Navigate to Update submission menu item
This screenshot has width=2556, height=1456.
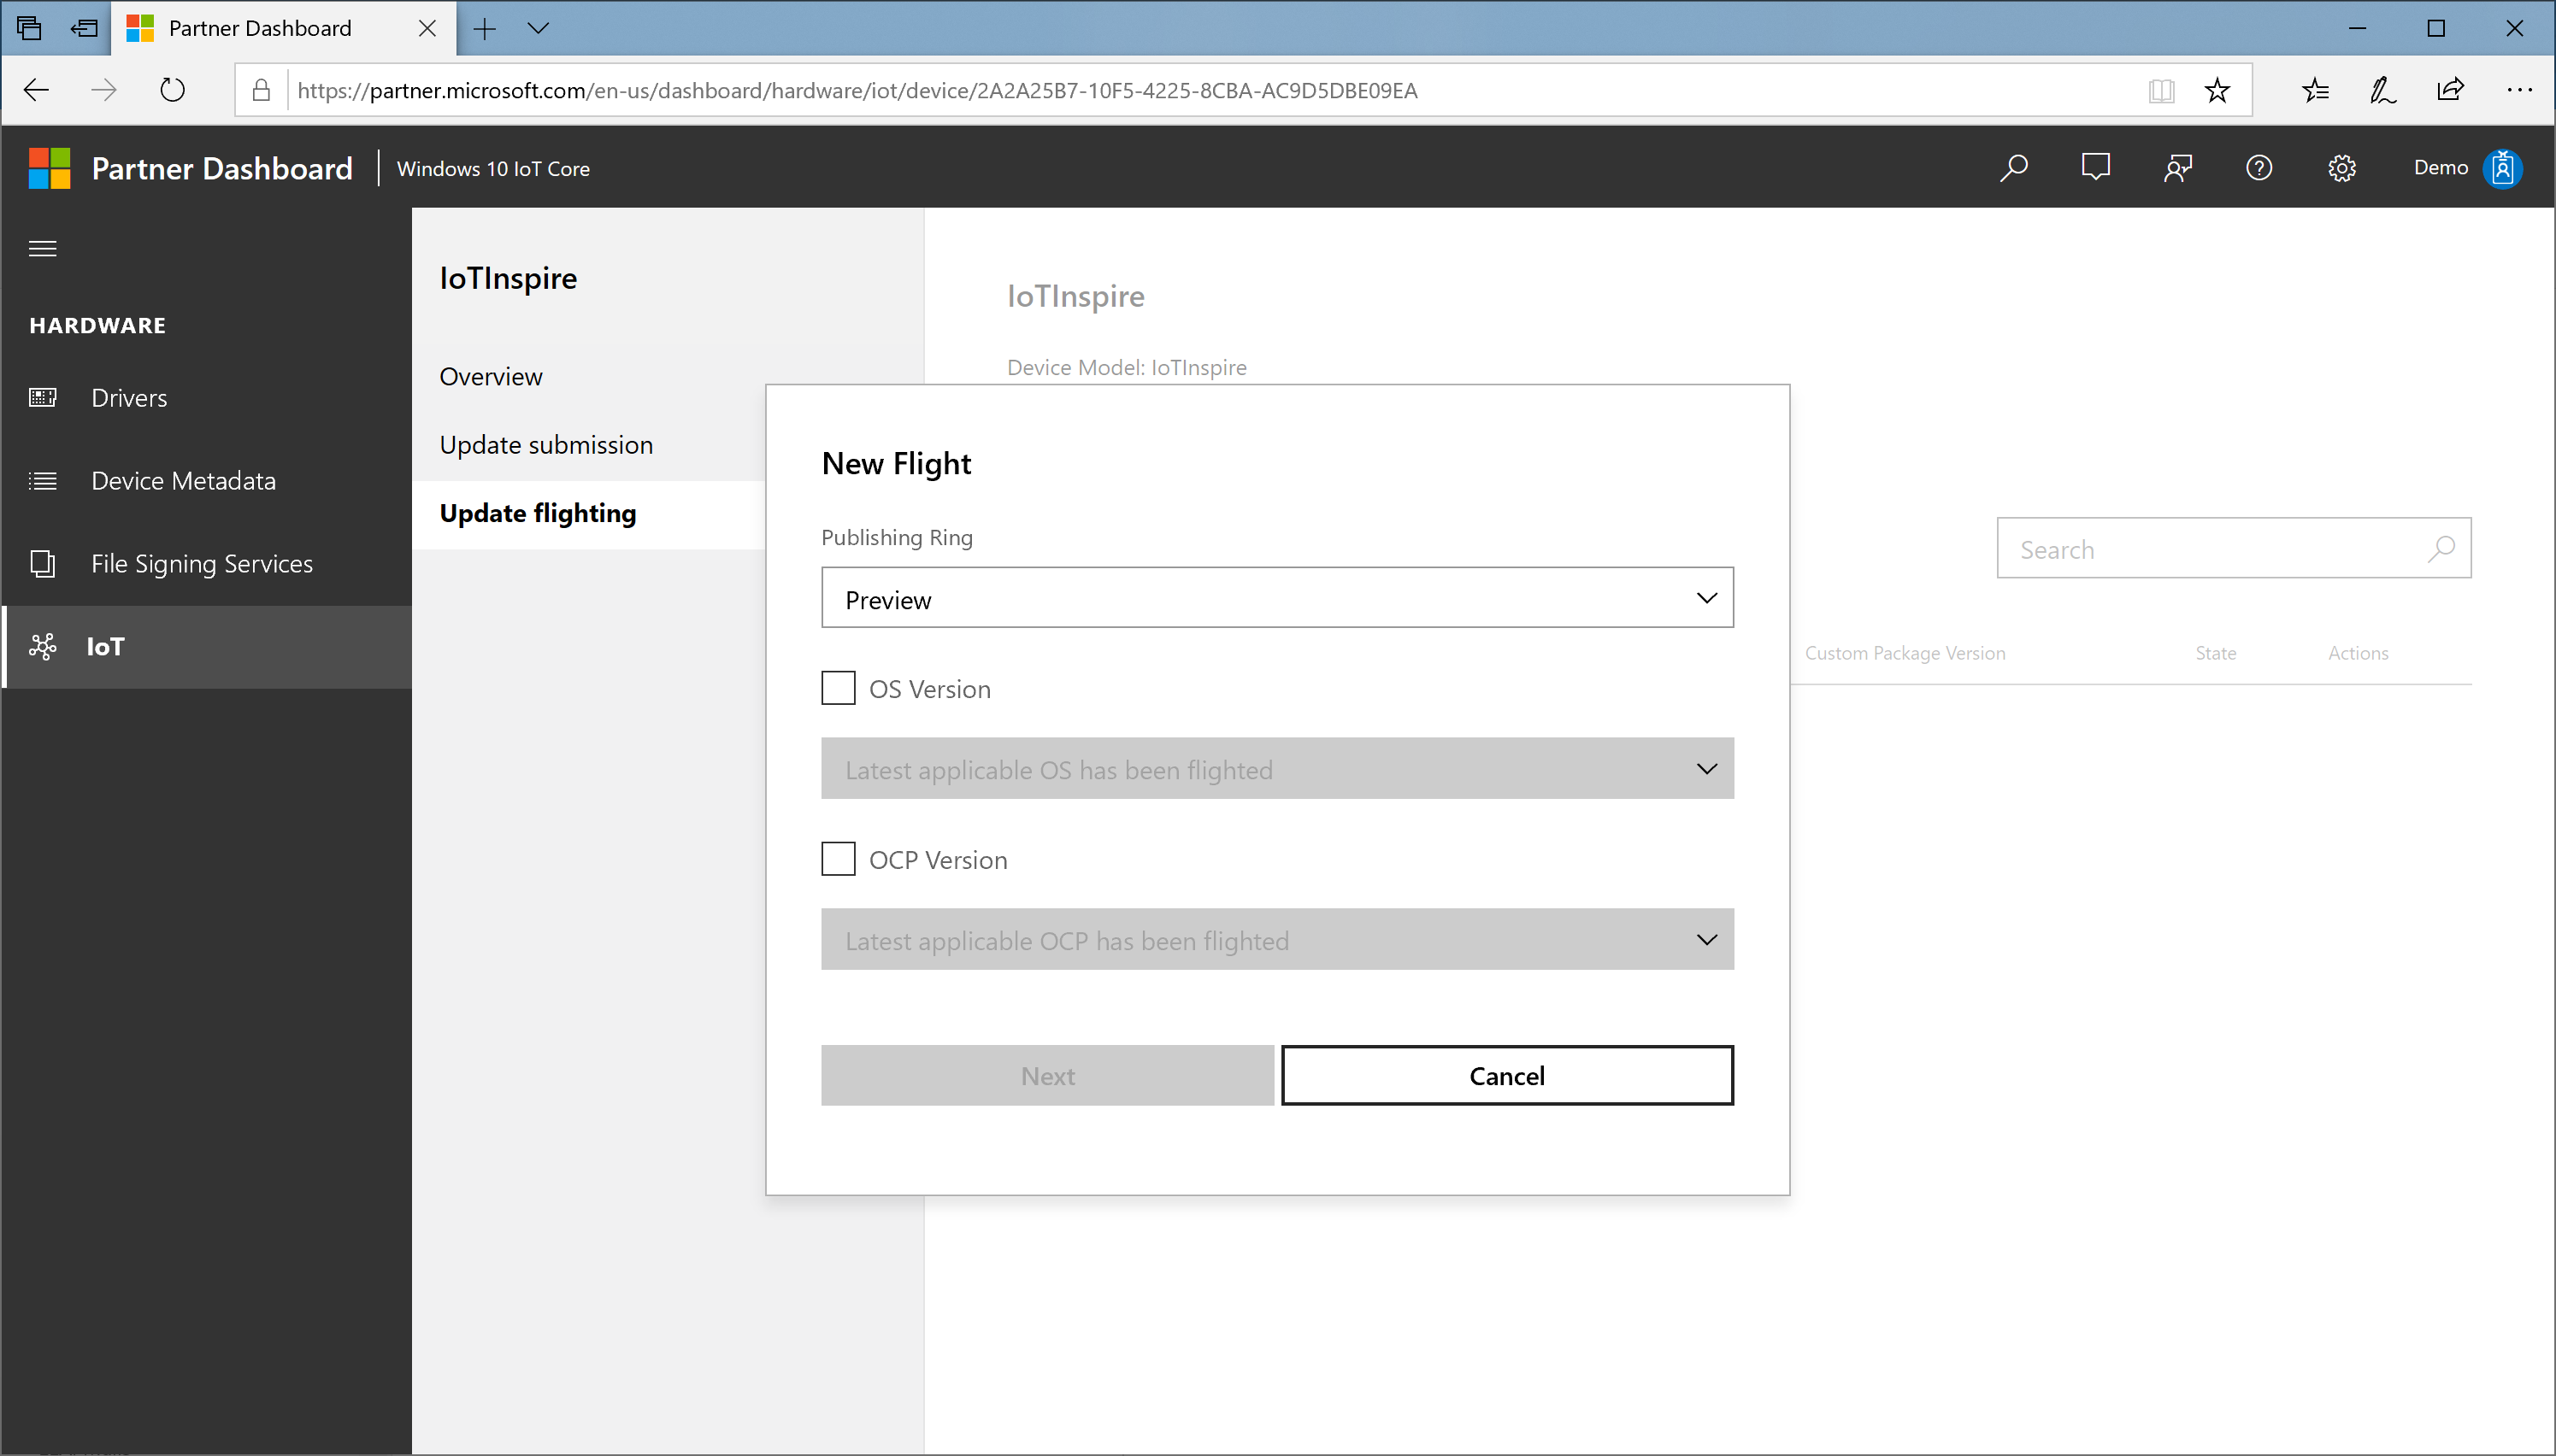(x=546, y=443)
